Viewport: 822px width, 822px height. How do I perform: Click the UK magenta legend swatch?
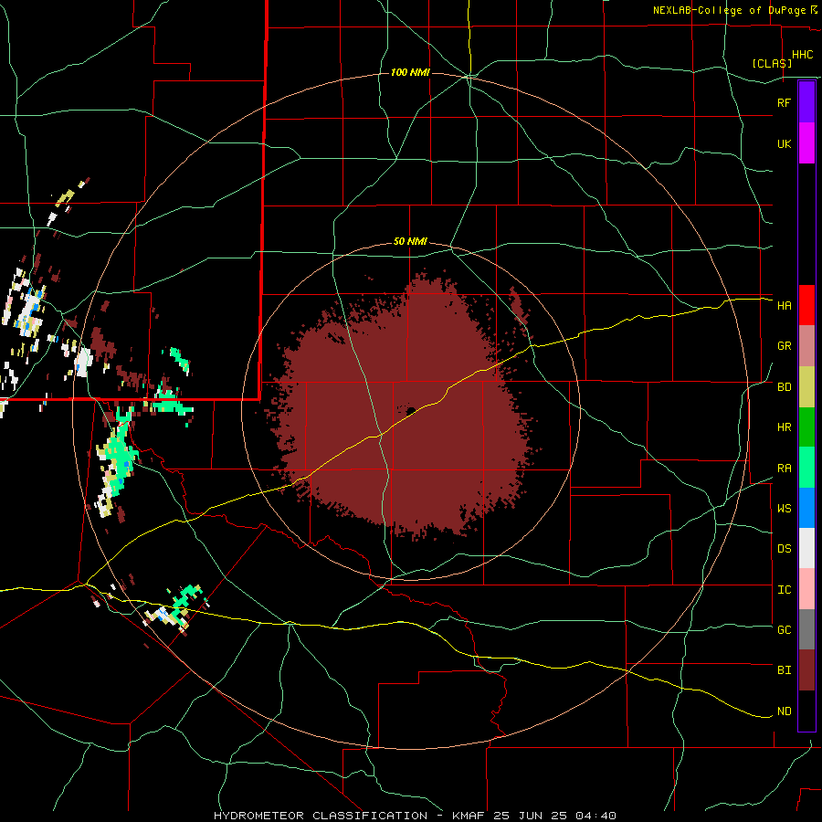[x=806, y=143]
